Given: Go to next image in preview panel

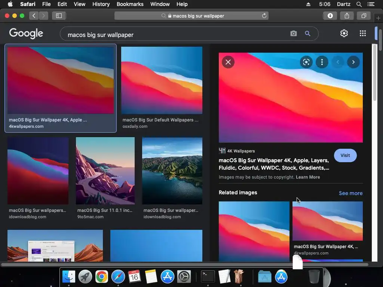Looking at the screenshot, I should [353, 62].
